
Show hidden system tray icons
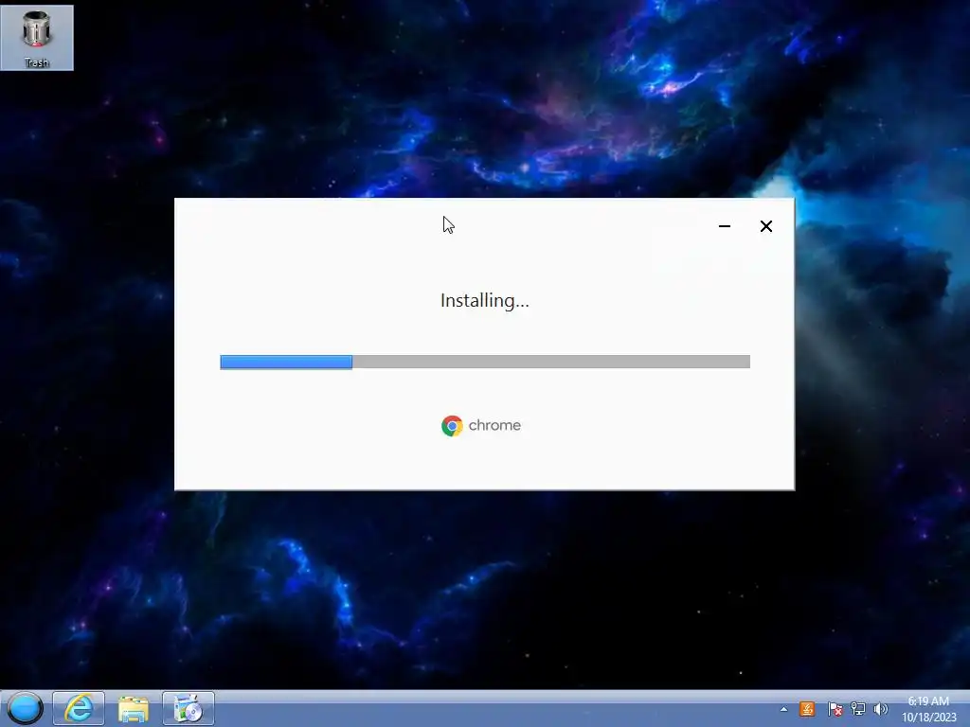point(783,709)
